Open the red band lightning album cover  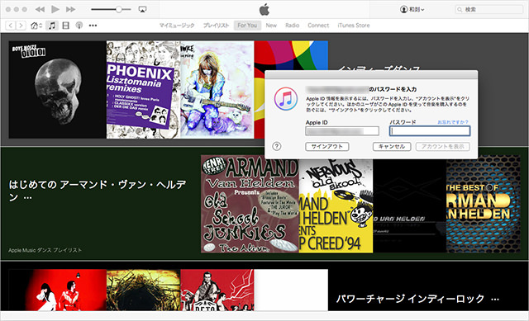click(x=217, y=290)
